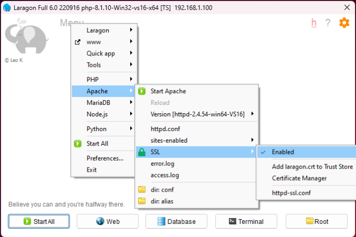Viewport: 356px width, 237px height.
Task: Click the Menu label at top
Action: [x=72, y=23]
